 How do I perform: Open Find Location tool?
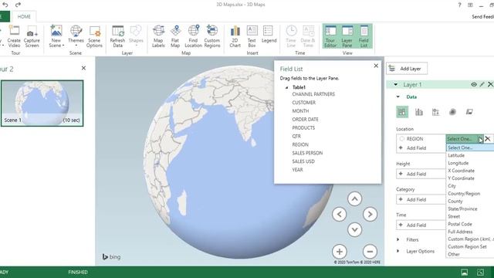[x=193, y=36]
